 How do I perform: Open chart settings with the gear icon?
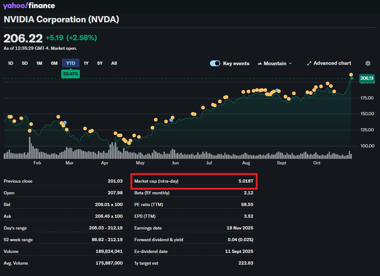(x=368, y=63)
